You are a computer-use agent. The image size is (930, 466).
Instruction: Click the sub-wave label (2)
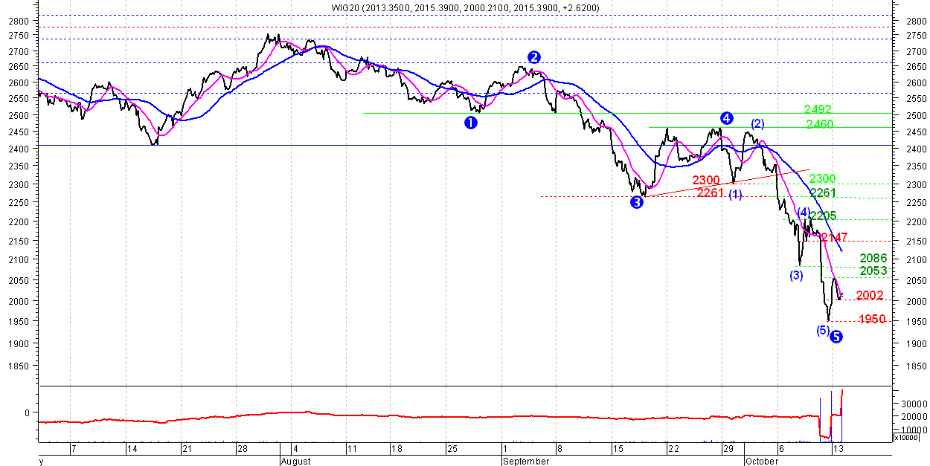point(757,123)
